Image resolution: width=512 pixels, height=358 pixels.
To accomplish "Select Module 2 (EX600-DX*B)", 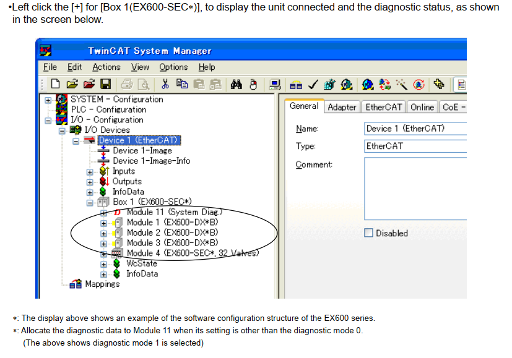I will pos(172,232).
